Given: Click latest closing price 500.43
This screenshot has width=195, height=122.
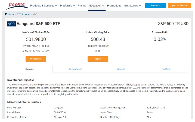Looking at the screenshot, I should coord(98,39).
